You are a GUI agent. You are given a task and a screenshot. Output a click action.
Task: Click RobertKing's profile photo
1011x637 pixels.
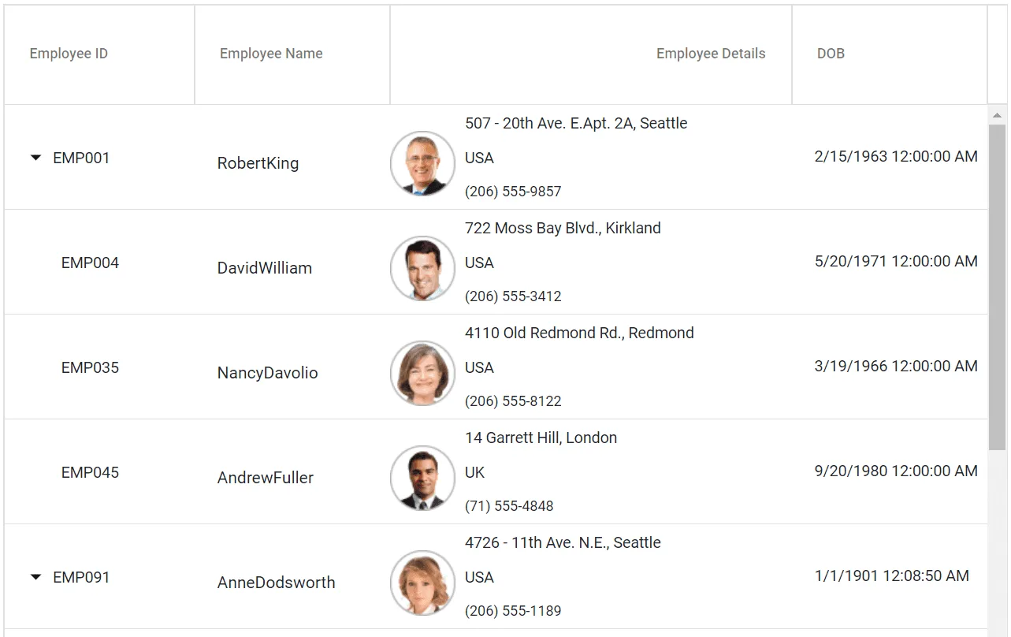pos(422,163)
